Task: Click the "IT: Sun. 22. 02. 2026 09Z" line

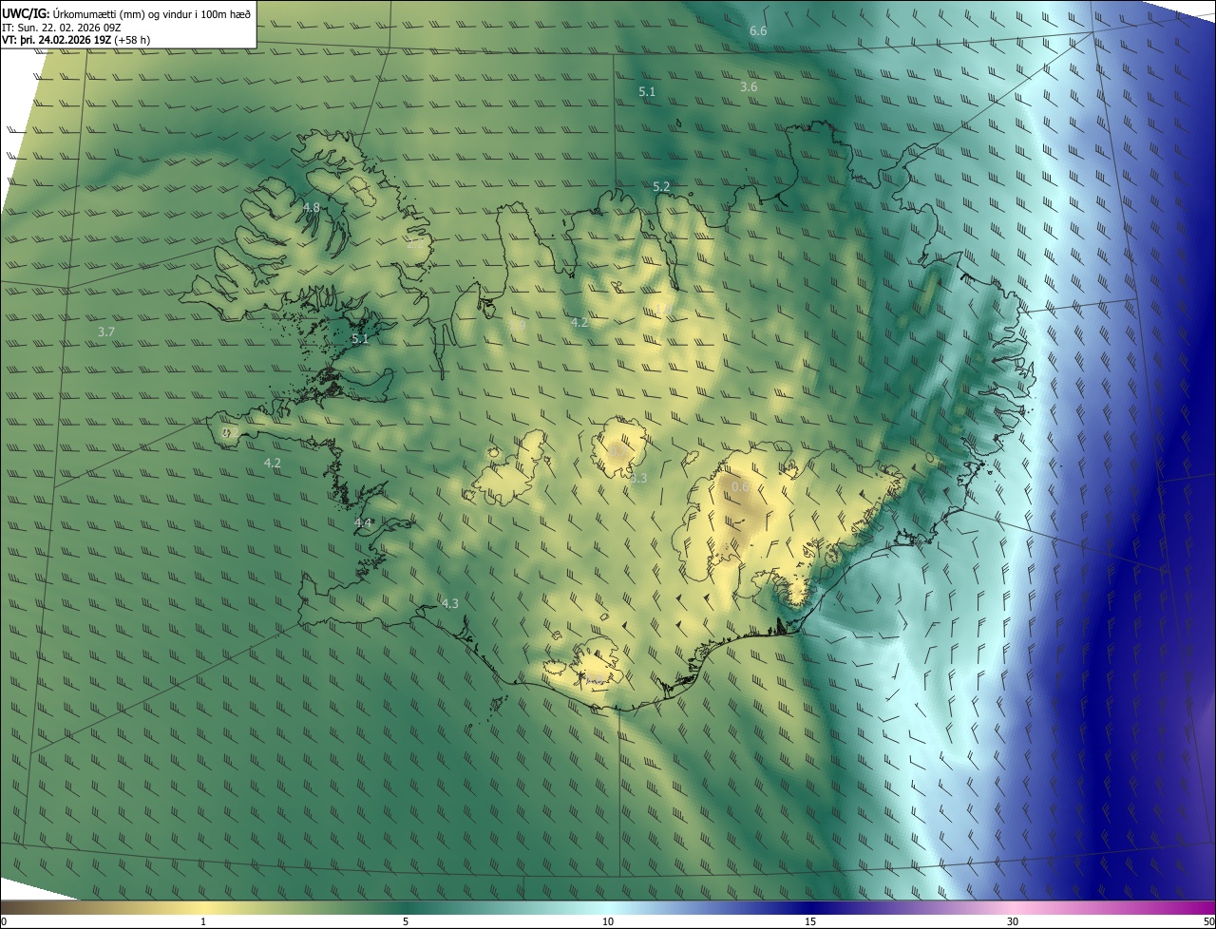Action: (62, 27)
